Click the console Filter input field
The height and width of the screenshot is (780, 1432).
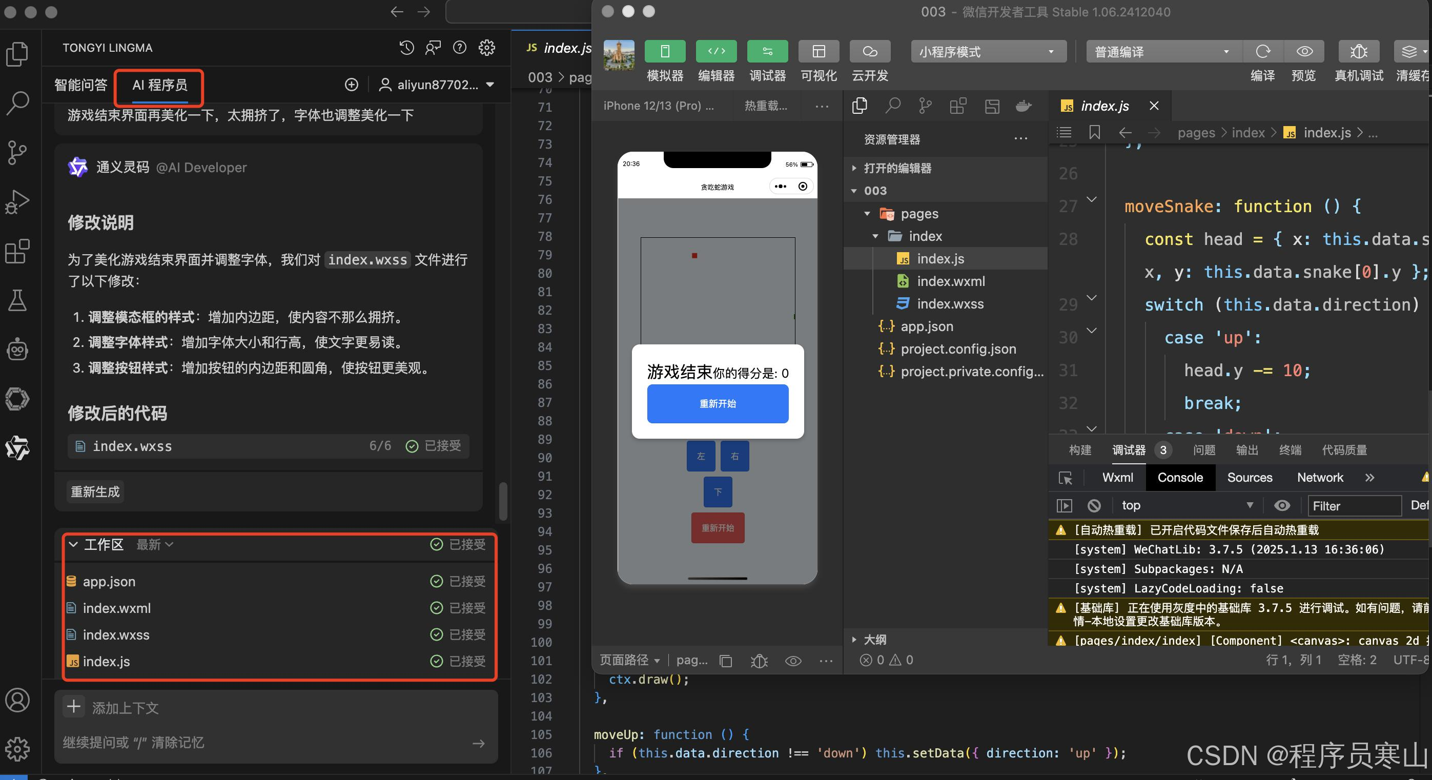(x=1353, y=505)
